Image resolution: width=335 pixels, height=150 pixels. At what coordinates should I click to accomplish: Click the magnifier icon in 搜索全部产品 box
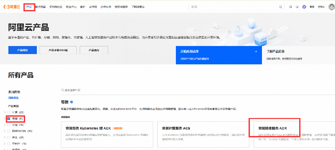[63, 90]
